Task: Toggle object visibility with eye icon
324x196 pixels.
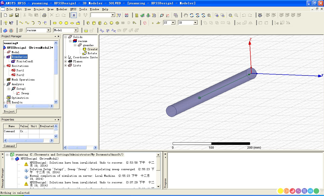Action: point(260,15)
